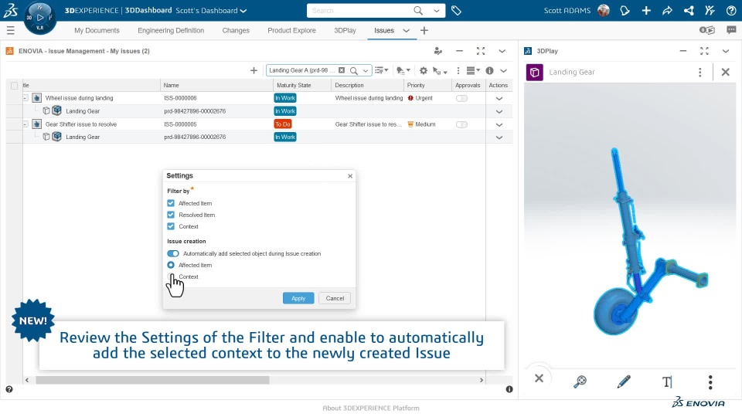Switch to 3DPlay tab
742x417 pixels.
pyautogui.click(x=345, y=30)
